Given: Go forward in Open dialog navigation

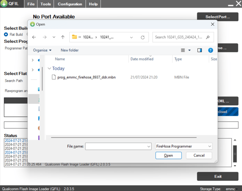Looking at the screenshot, I should click(45, 37).
